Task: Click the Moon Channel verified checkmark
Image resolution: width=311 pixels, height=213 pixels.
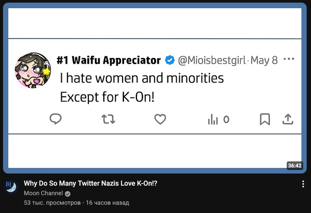Action: tap(68, 193)
